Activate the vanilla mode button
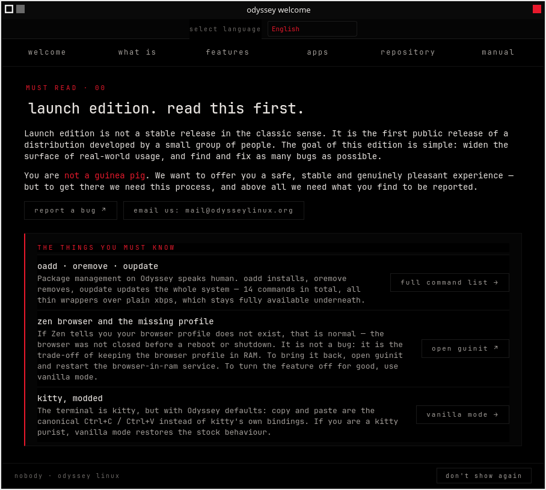The image size is (546, 490). click(x=462, y=414)
